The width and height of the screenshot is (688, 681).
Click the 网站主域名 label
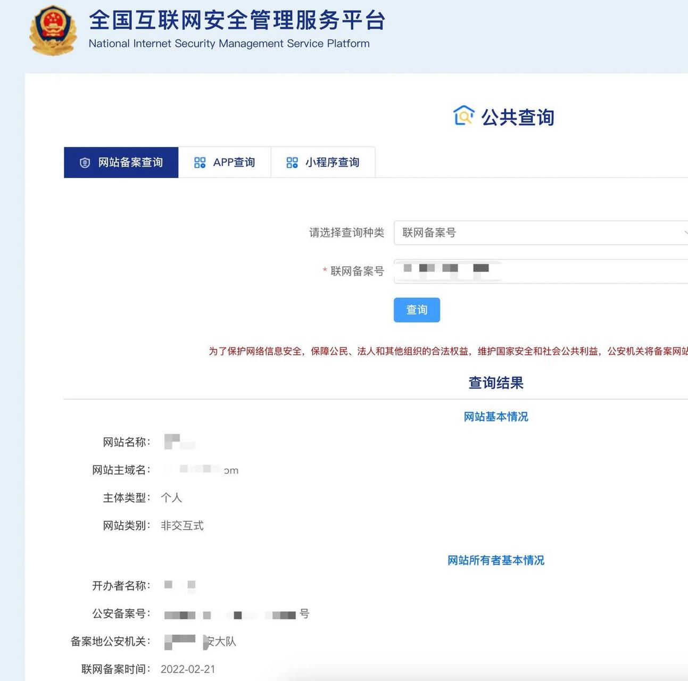(121, 470)
